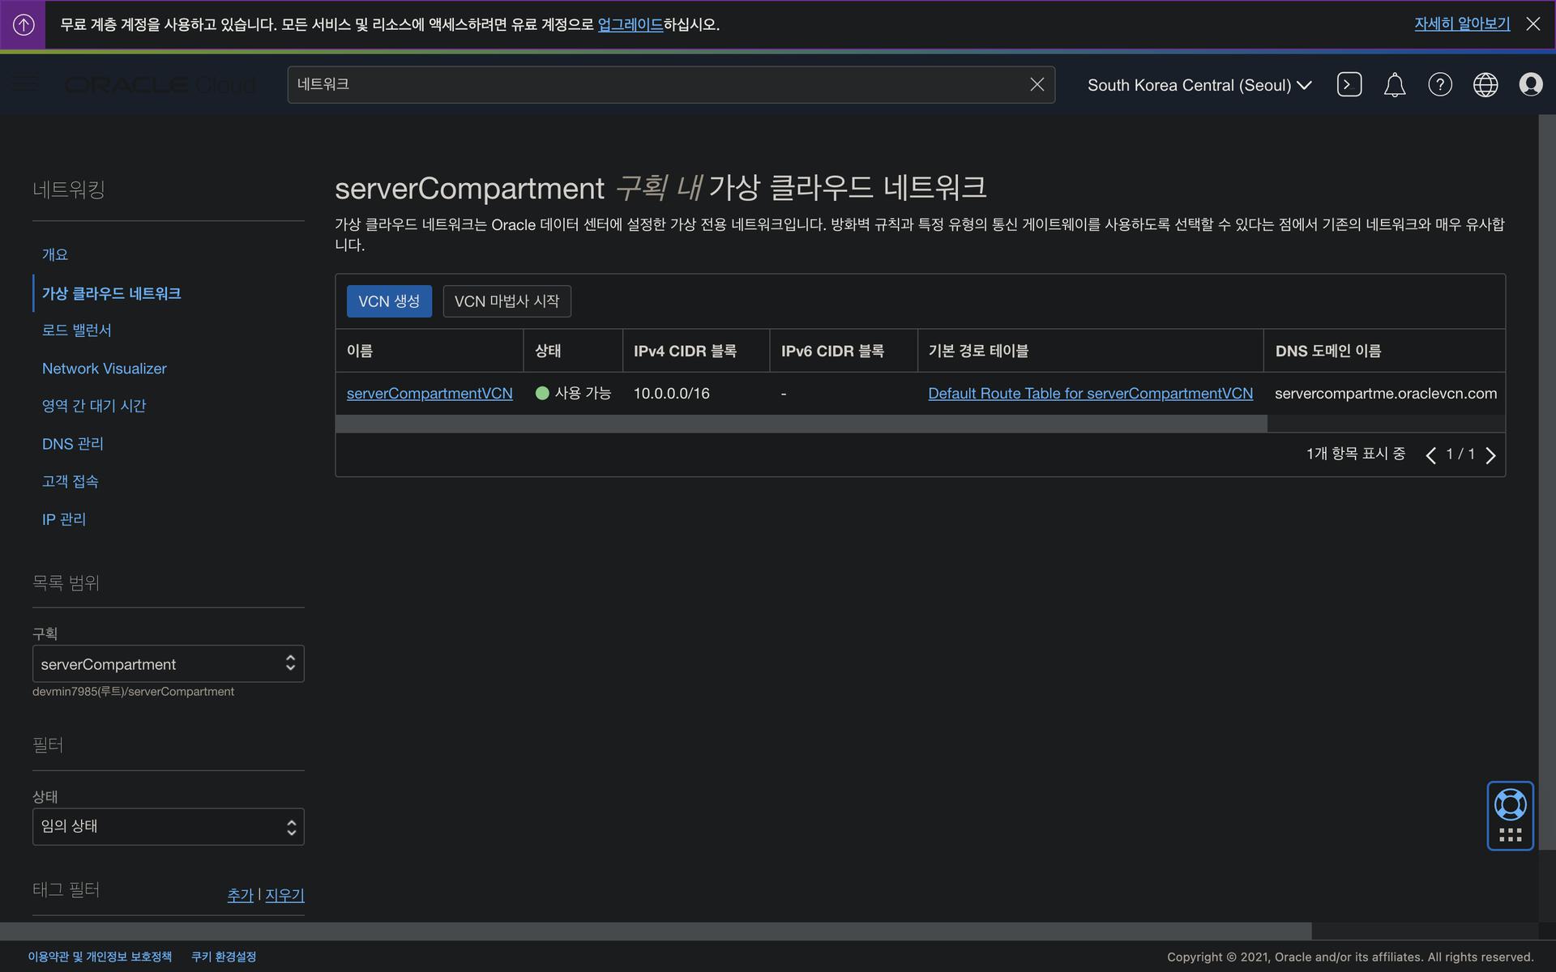1556x972 pixels.
Task: Expand the South Korea Central region dropdown
Action: point(1199,85)
